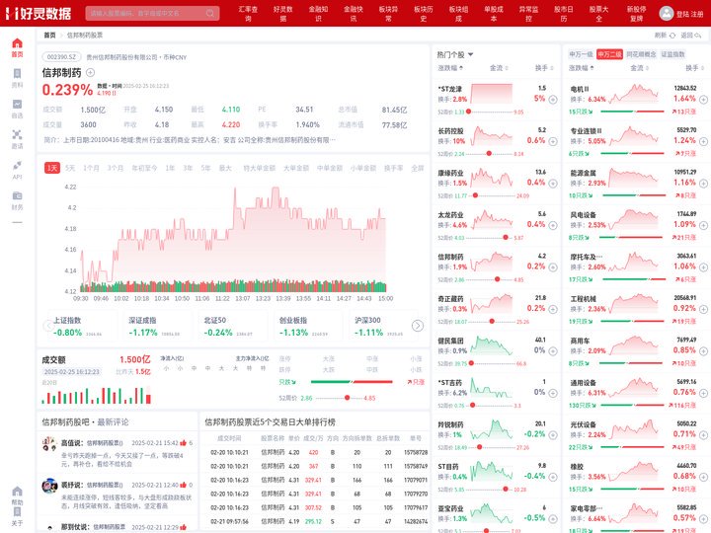The height and width of the screenshot is (533, 711).
Task: Click the search magnifier icon in header
Action: tap(210, 13)
